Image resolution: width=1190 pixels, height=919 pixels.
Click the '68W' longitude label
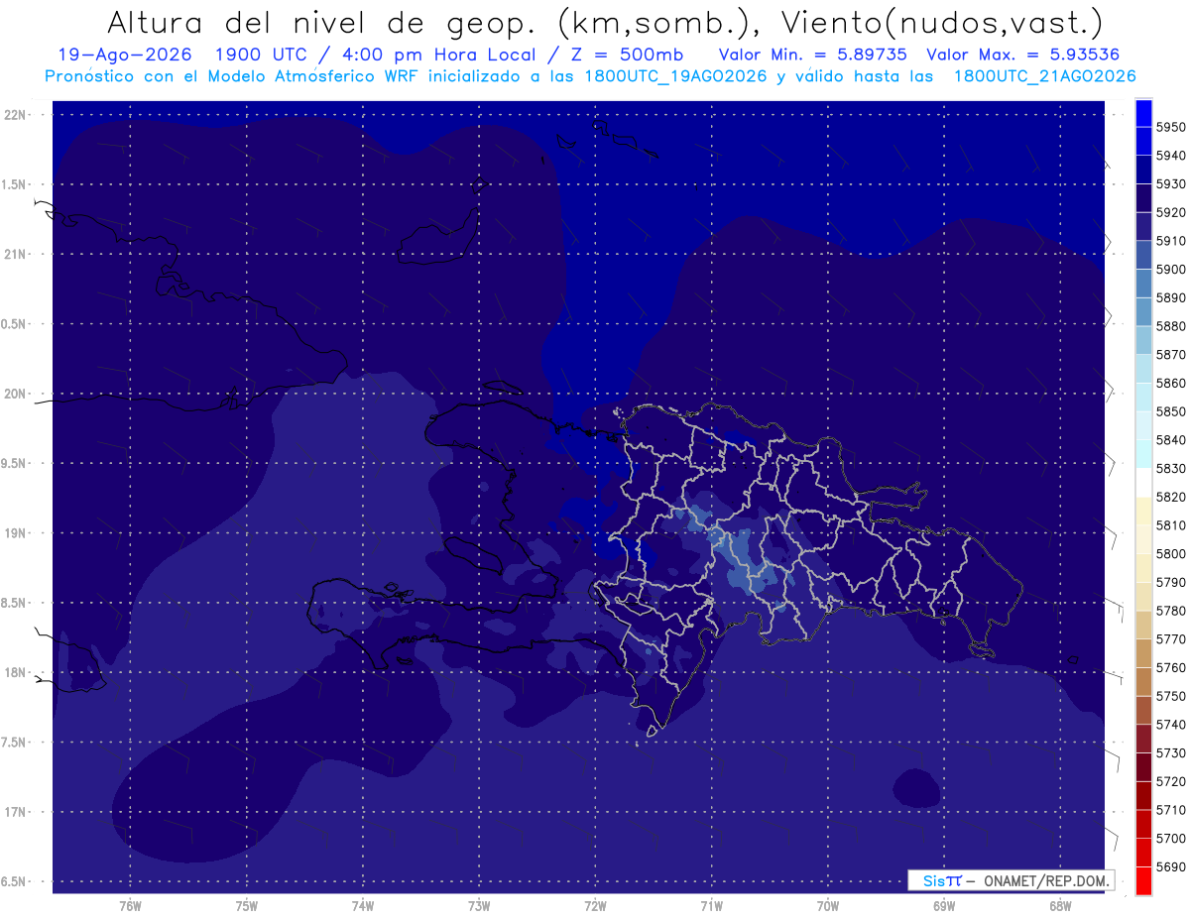point(1060,906)
